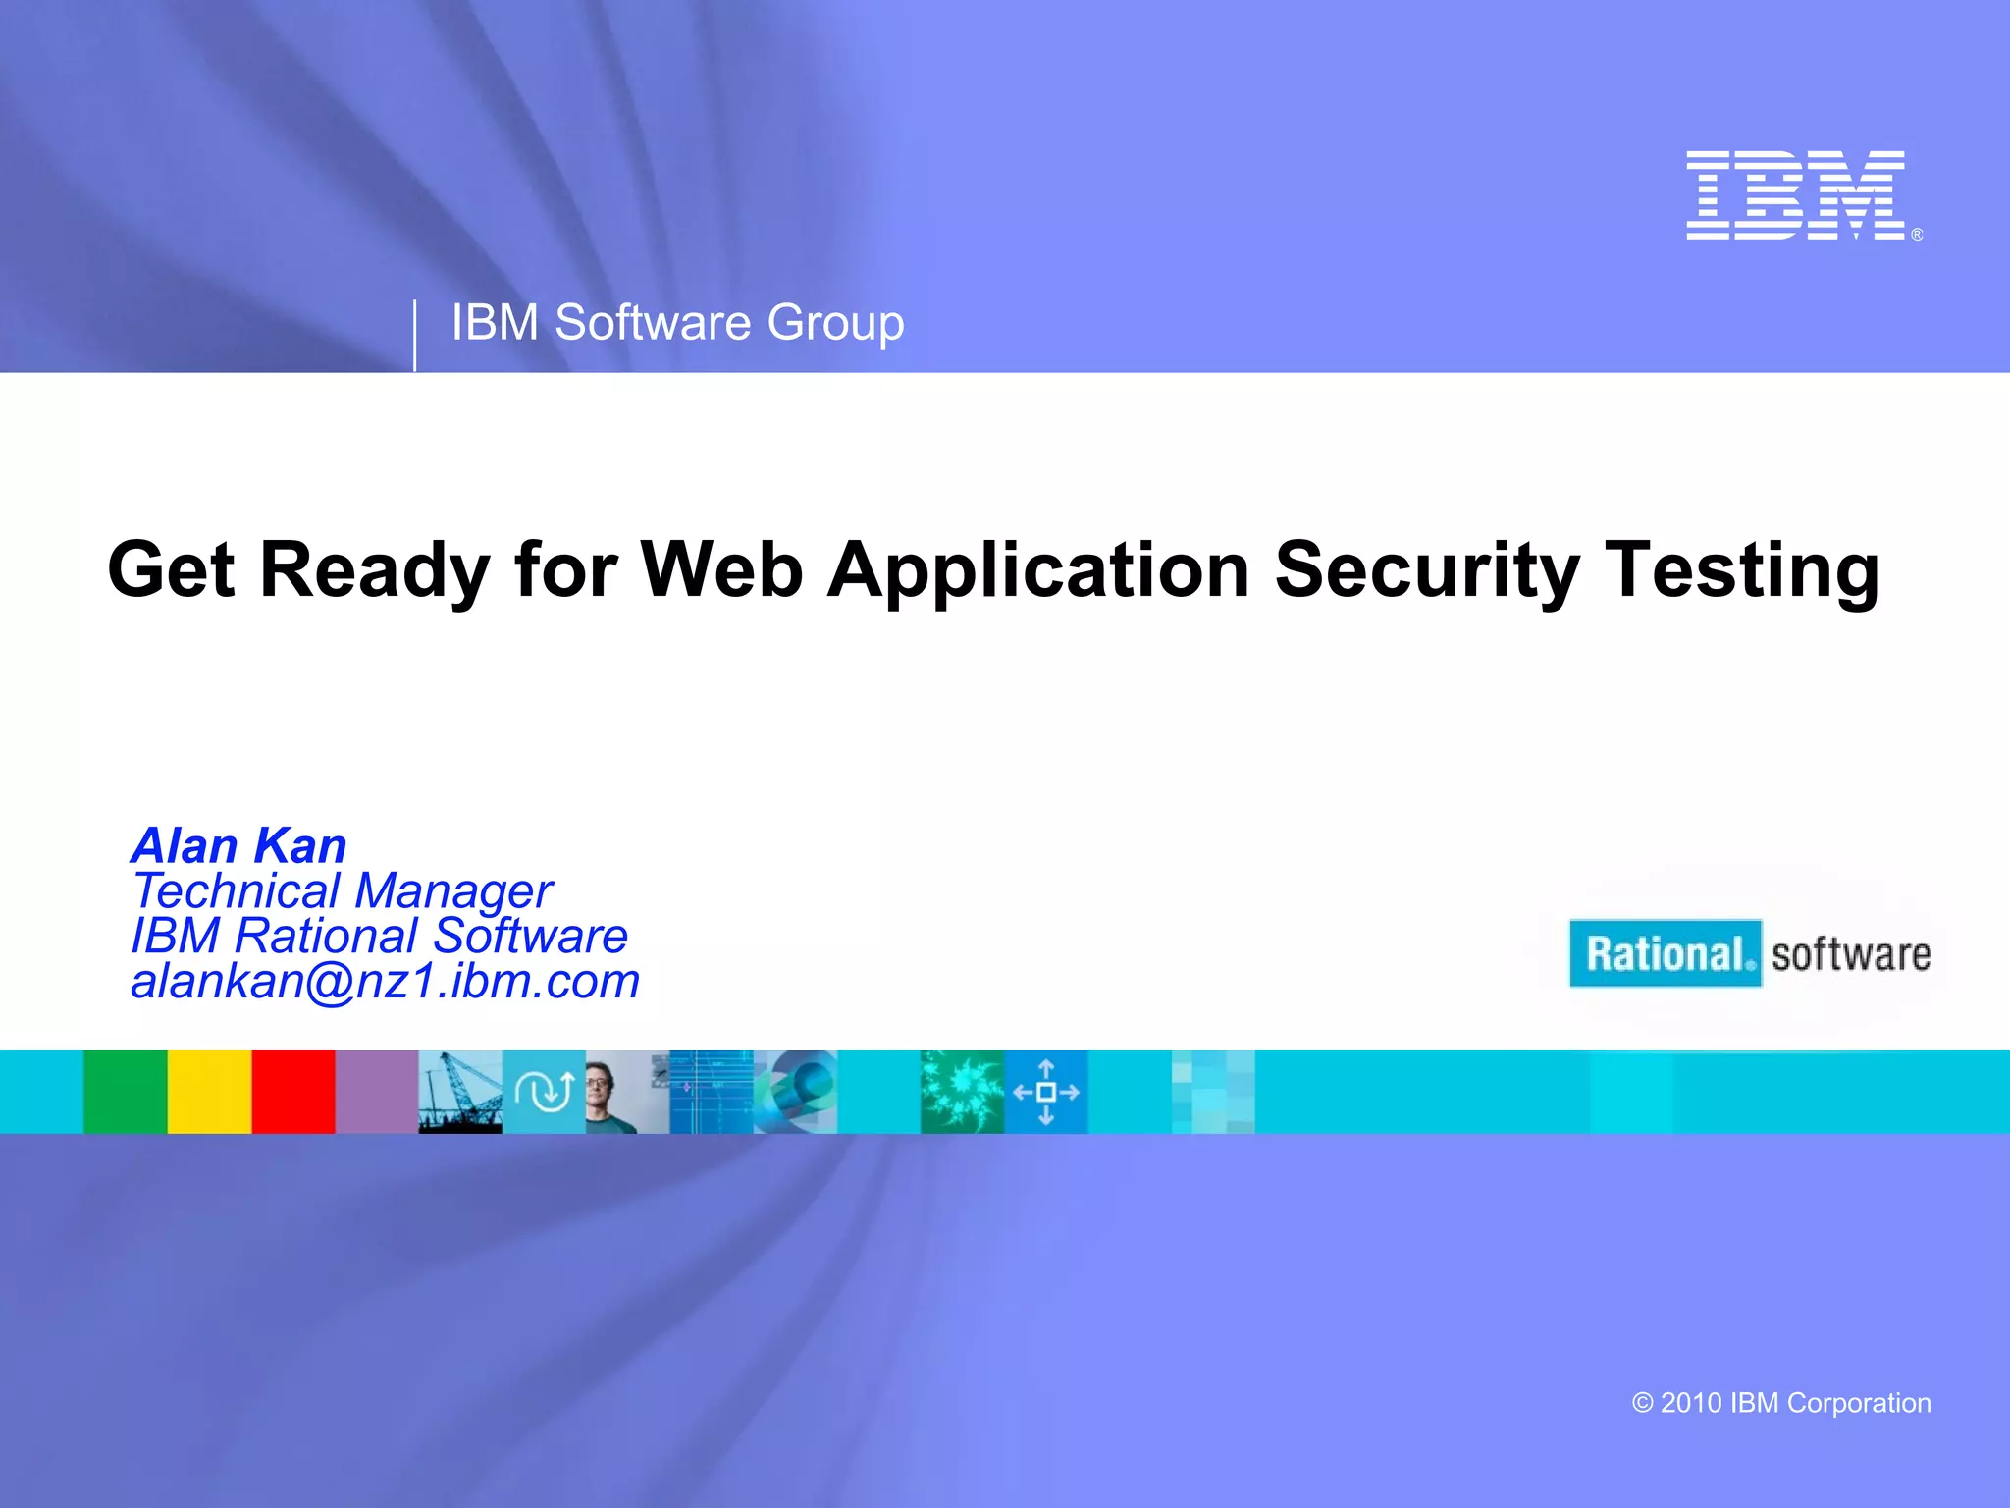Screen dimensions: 2010x1508
Task: Click the Technical Manager job title line
Action: [x=342, y=890]
